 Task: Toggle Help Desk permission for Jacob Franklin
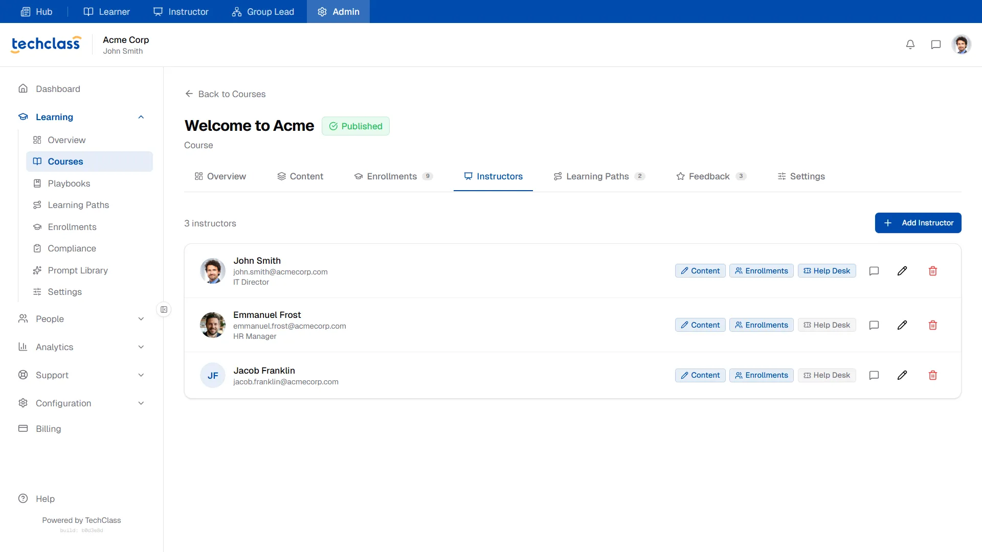827,375
